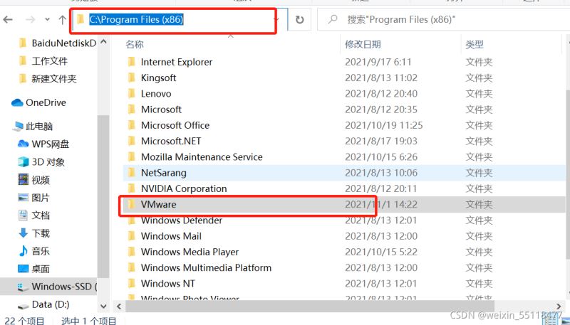
Task: Click the Lenovo folder name
Action: (x=156, y=94)
